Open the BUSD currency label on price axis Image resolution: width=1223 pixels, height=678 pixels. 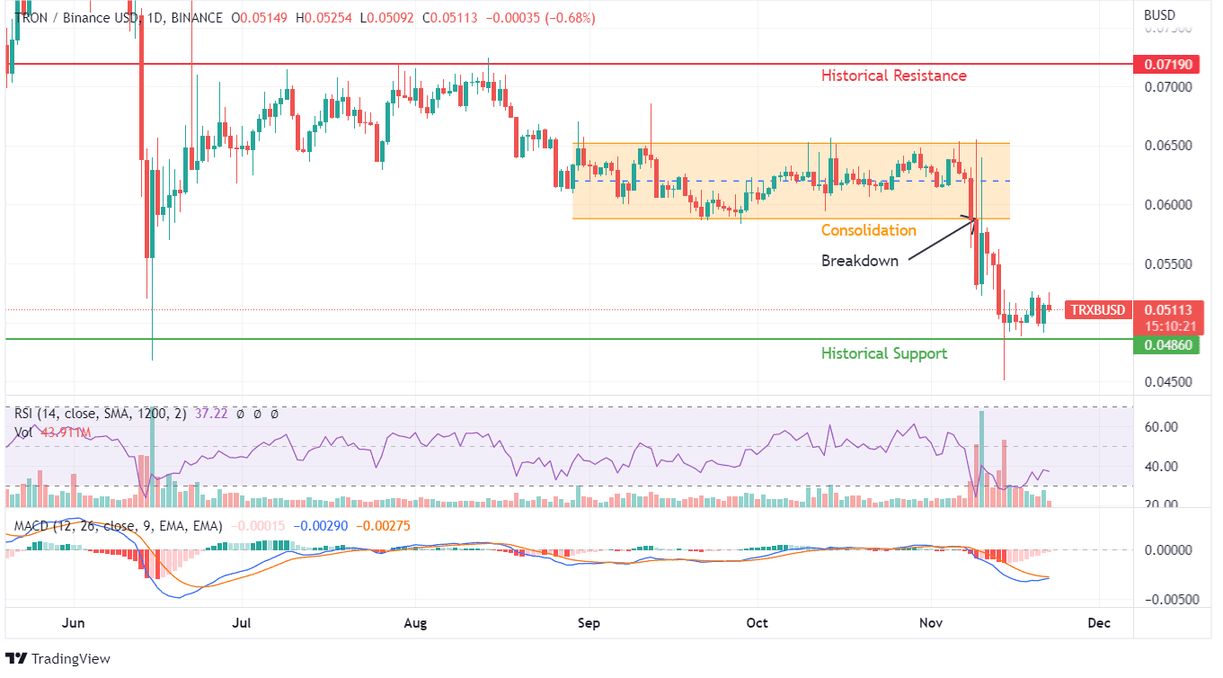1159,15
